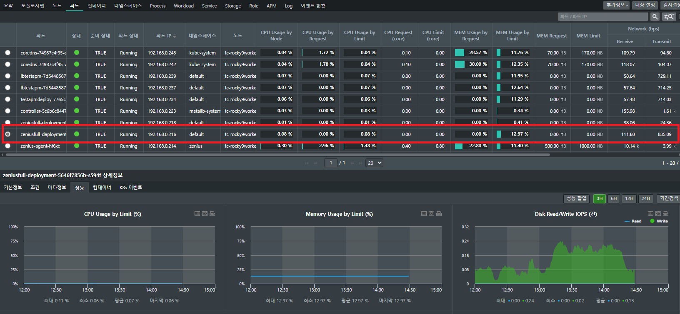Open the APM tab
Screen dimensions: 680x314
click(272, 6)
